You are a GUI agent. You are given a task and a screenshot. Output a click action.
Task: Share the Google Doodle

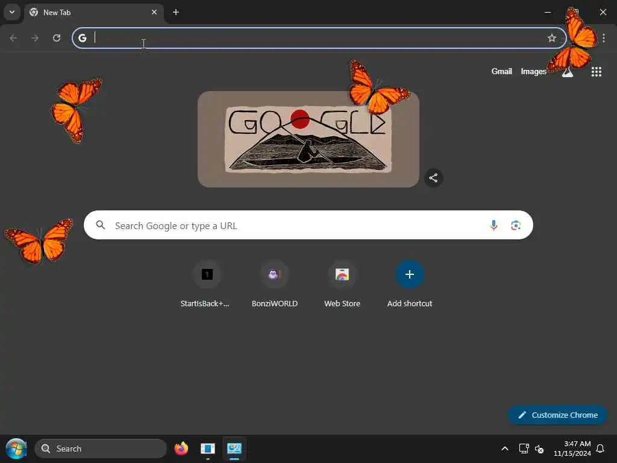click(x=433, y=178)
